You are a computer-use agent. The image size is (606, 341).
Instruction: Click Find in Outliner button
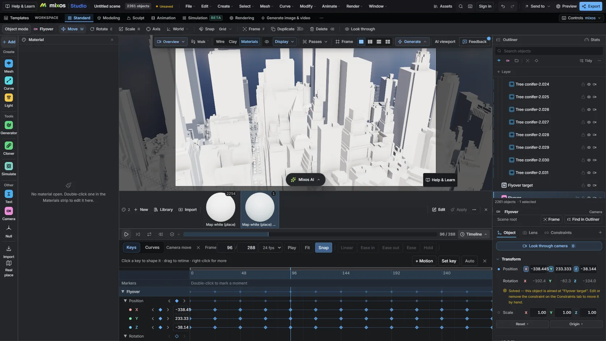[x=583, y=220]
